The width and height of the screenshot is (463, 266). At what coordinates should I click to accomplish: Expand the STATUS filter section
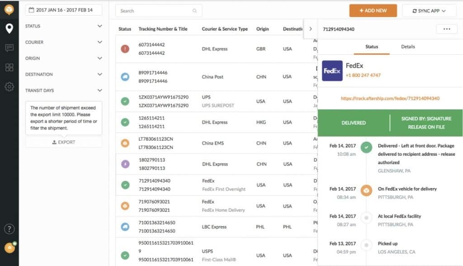click(x=63, y=26)
